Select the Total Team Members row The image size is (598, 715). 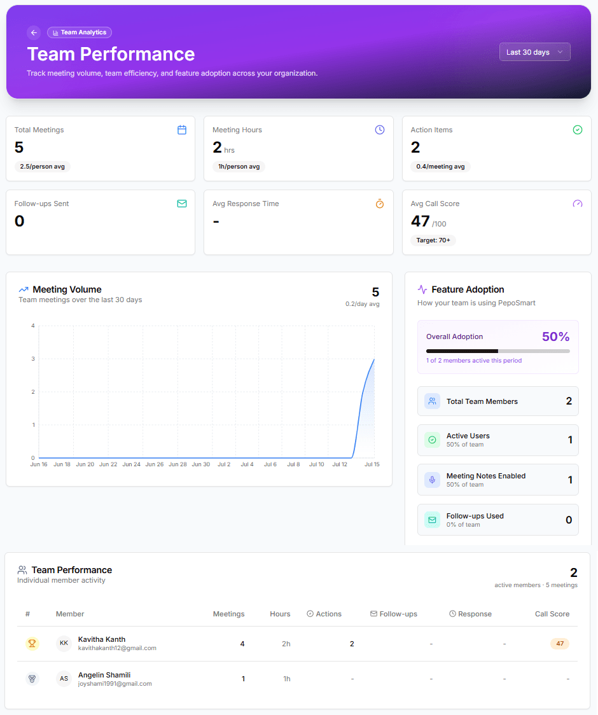point(497,401)
